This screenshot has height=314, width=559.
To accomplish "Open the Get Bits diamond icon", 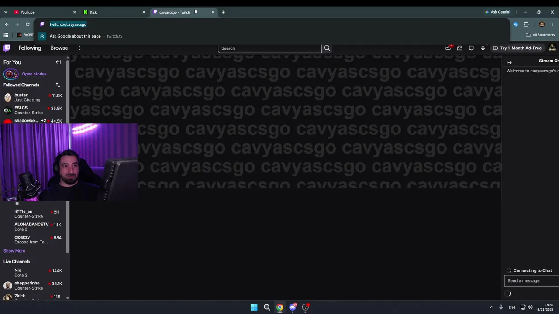I will (x=483, y=48).
